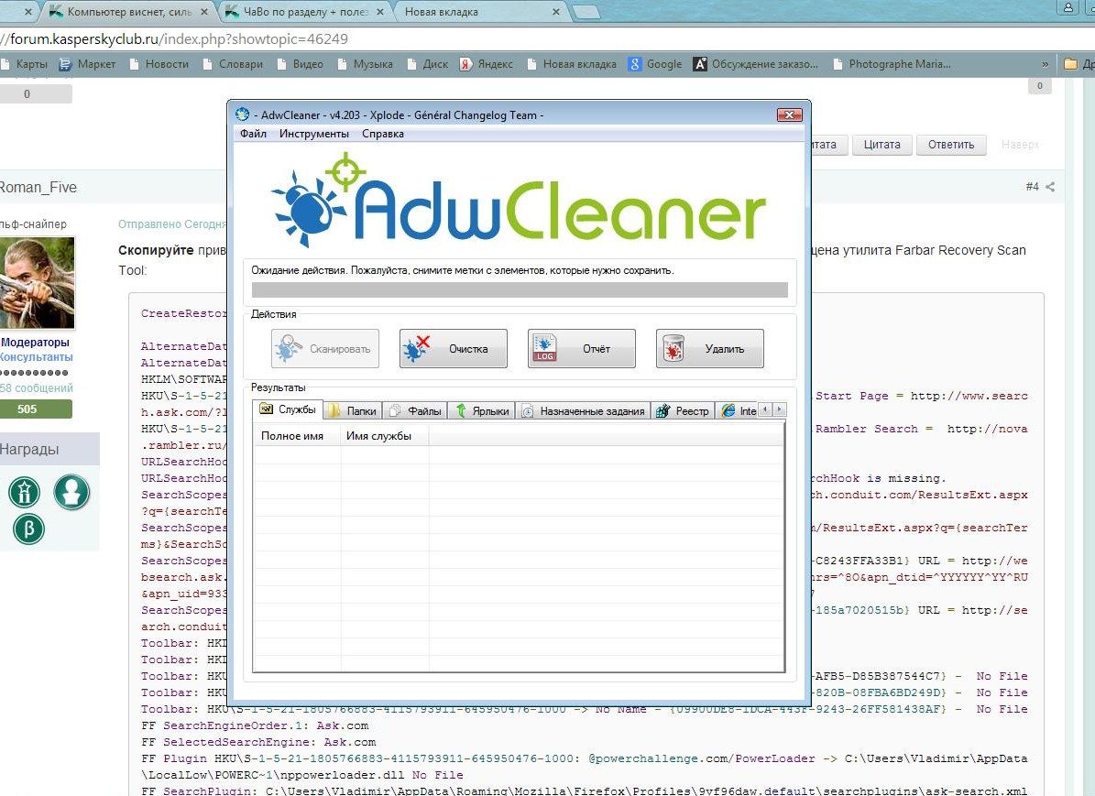Close the Новая вкладка browser tab
Viewport: 1095px width, 796px height.
(556, 12)
